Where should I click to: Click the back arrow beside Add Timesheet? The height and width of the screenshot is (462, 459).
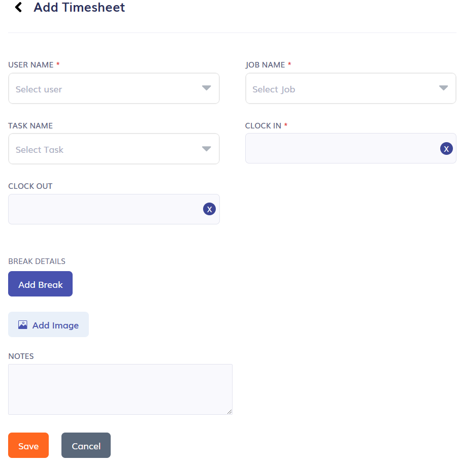pyautogui.click(x=18, y=7)
